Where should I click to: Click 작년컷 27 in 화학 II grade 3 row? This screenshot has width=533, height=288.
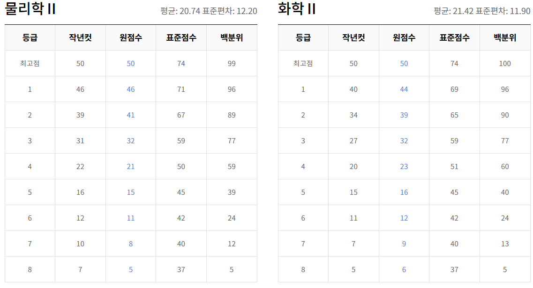click(x=353, y=141)
